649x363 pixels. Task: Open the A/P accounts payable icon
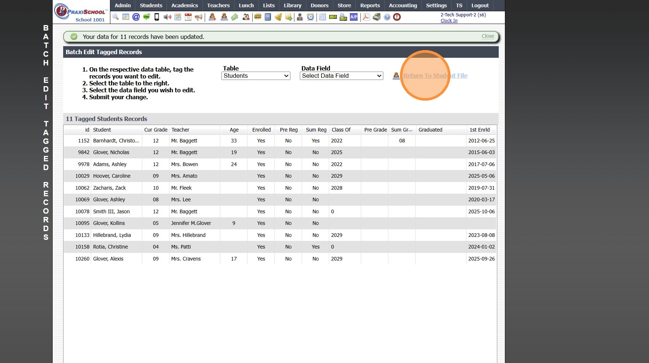coord(354,17)
